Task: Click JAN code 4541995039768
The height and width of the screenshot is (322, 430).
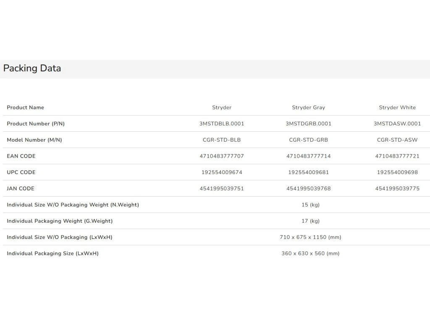Action: 309,188
